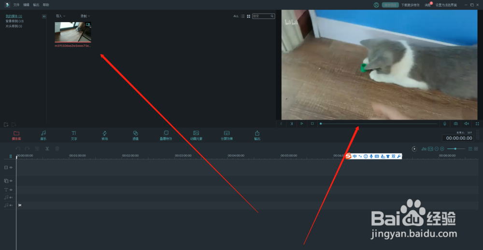Image resolution: width=483 pixels, height=250 pixels.
Task: Toggle overlay track visibility eye
Action: point(11,181)
